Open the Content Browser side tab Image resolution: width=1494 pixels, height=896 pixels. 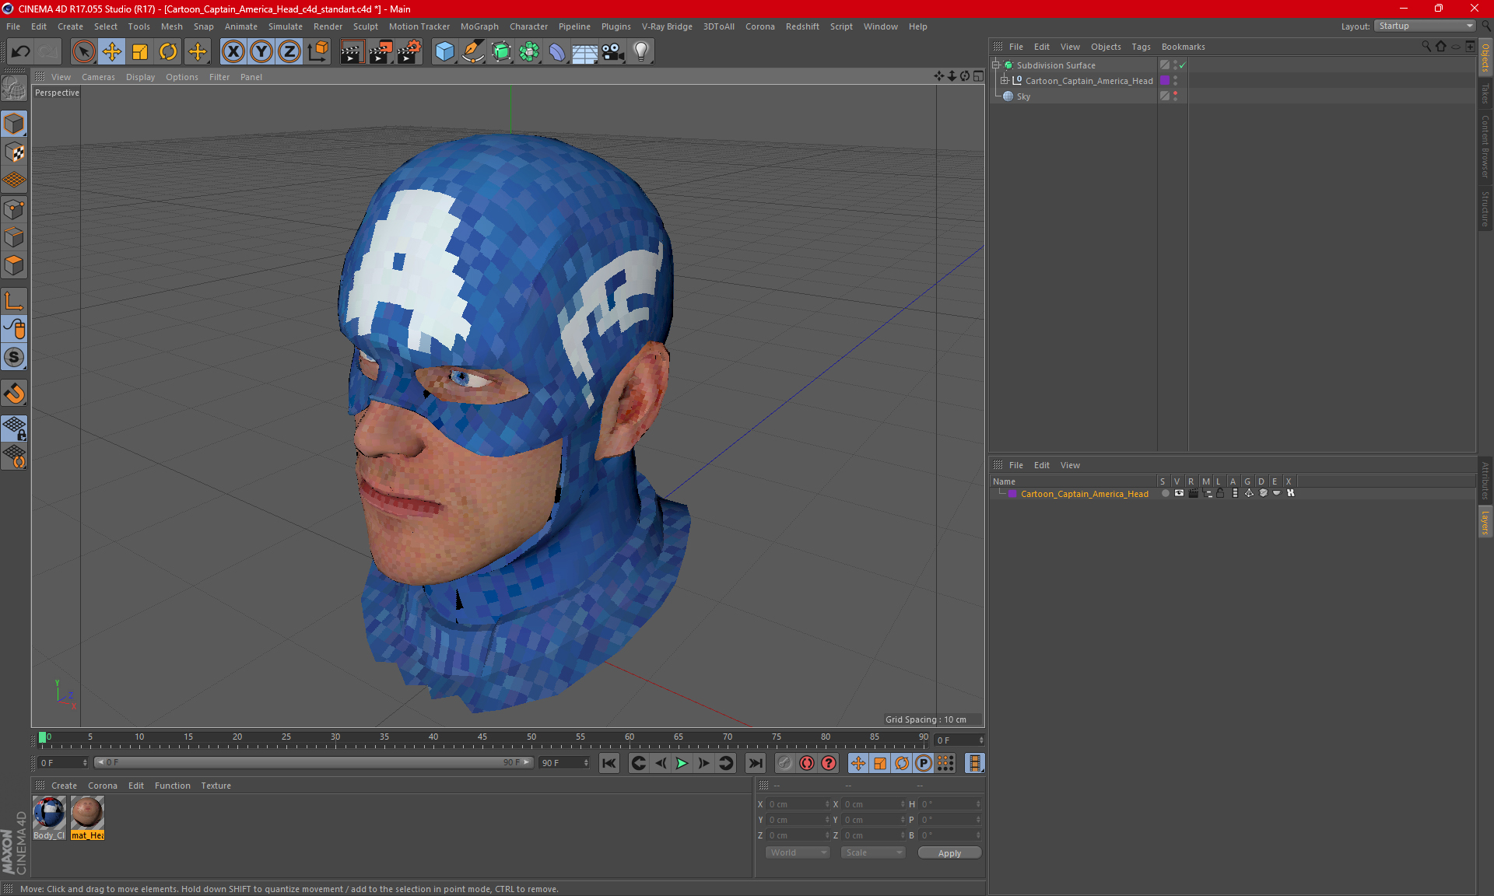tap(1485, 146)
